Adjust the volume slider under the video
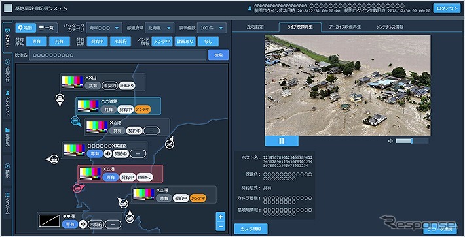 pyautogui.click(x=412, y=141)
